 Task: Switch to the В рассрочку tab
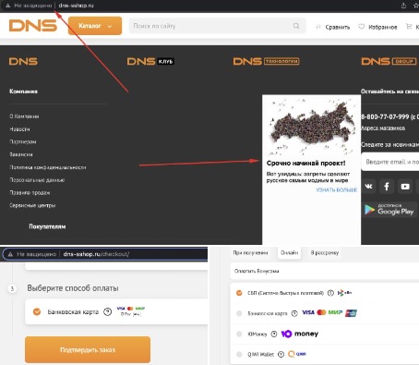pos(325,253)
